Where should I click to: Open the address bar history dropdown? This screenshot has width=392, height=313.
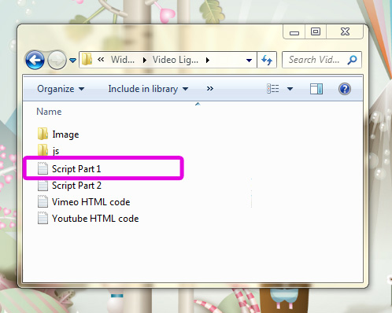point(249,61)
